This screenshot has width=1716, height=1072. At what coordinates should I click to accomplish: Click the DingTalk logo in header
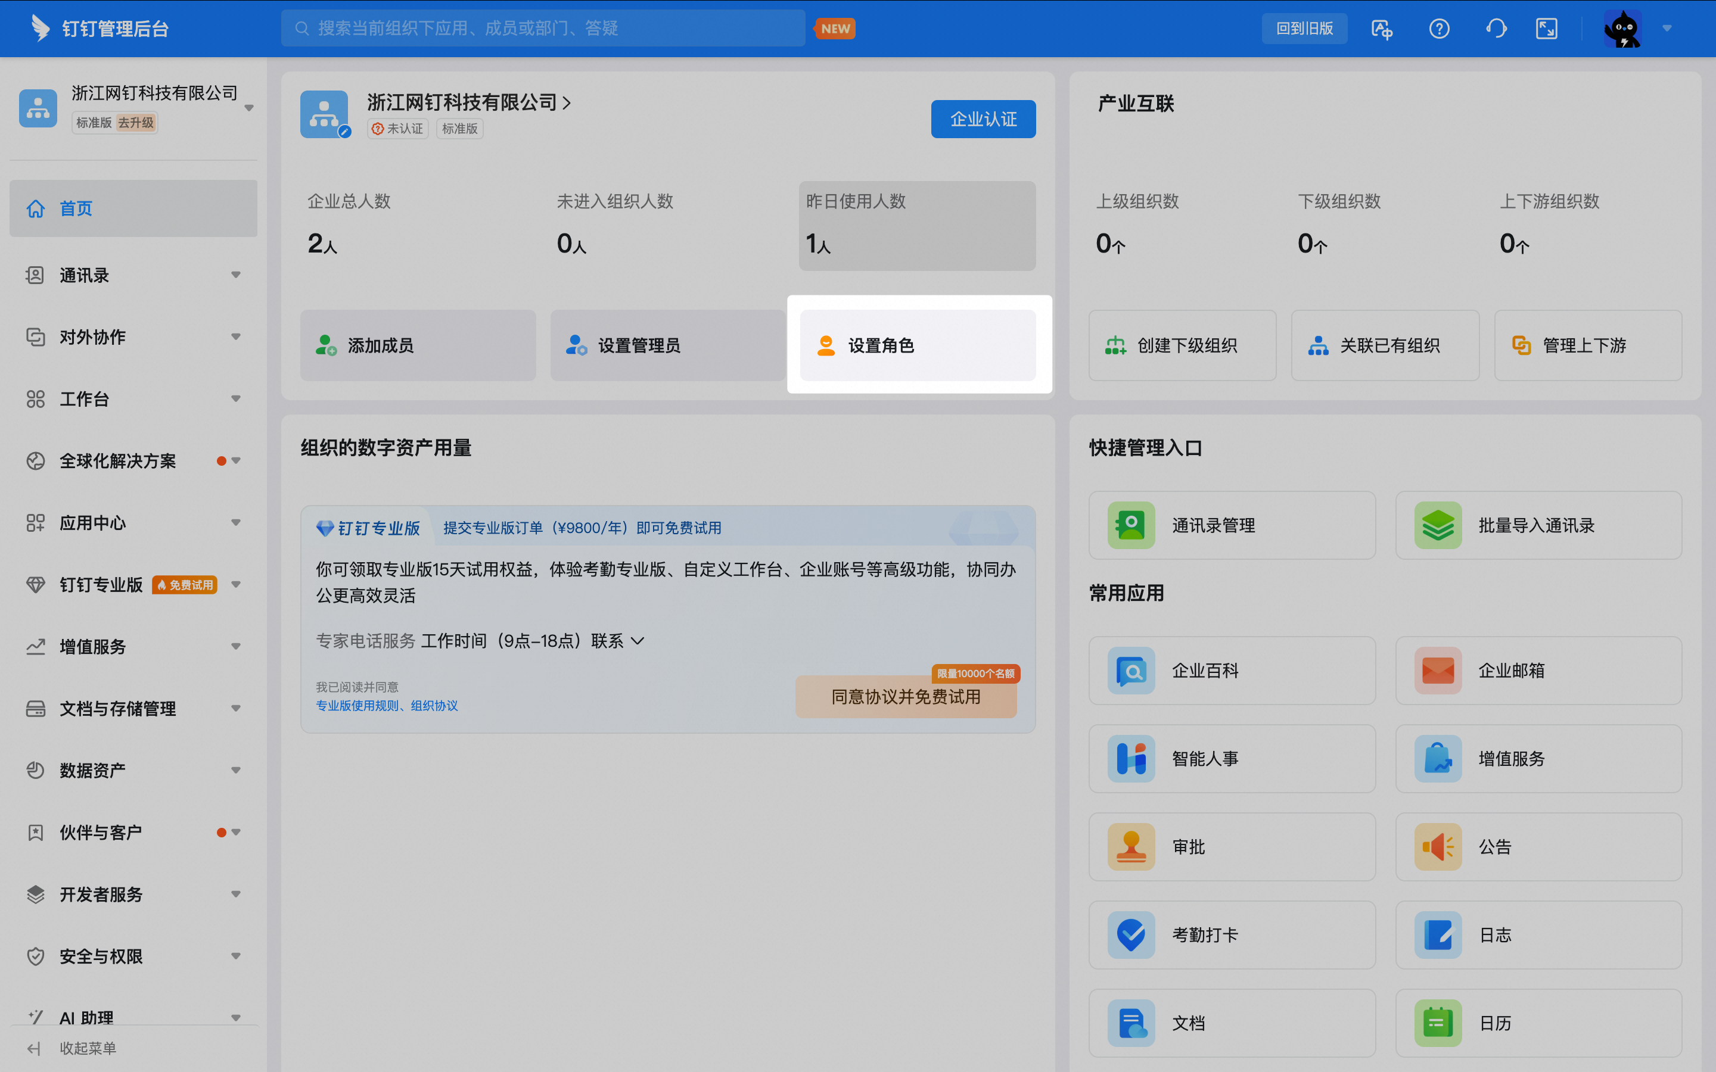tap(41, 29)
